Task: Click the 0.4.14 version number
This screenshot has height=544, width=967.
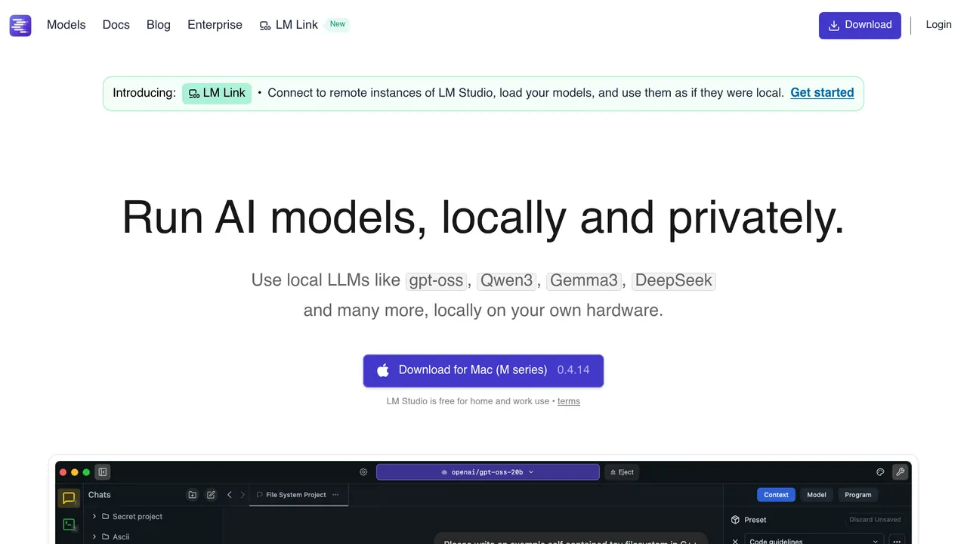Action: pyautogui.click(x=573, y=370)
